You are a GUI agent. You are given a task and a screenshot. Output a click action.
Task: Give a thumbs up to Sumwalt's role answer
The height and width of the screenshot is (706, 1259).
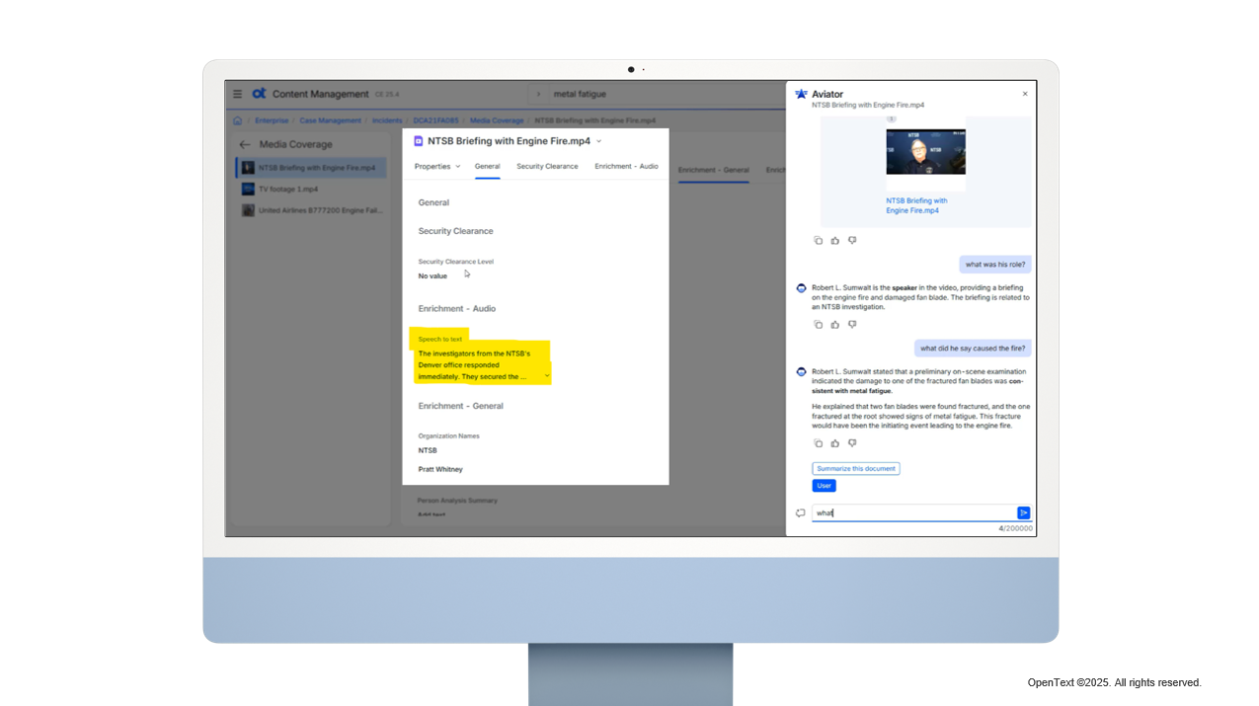click(834, 324)
